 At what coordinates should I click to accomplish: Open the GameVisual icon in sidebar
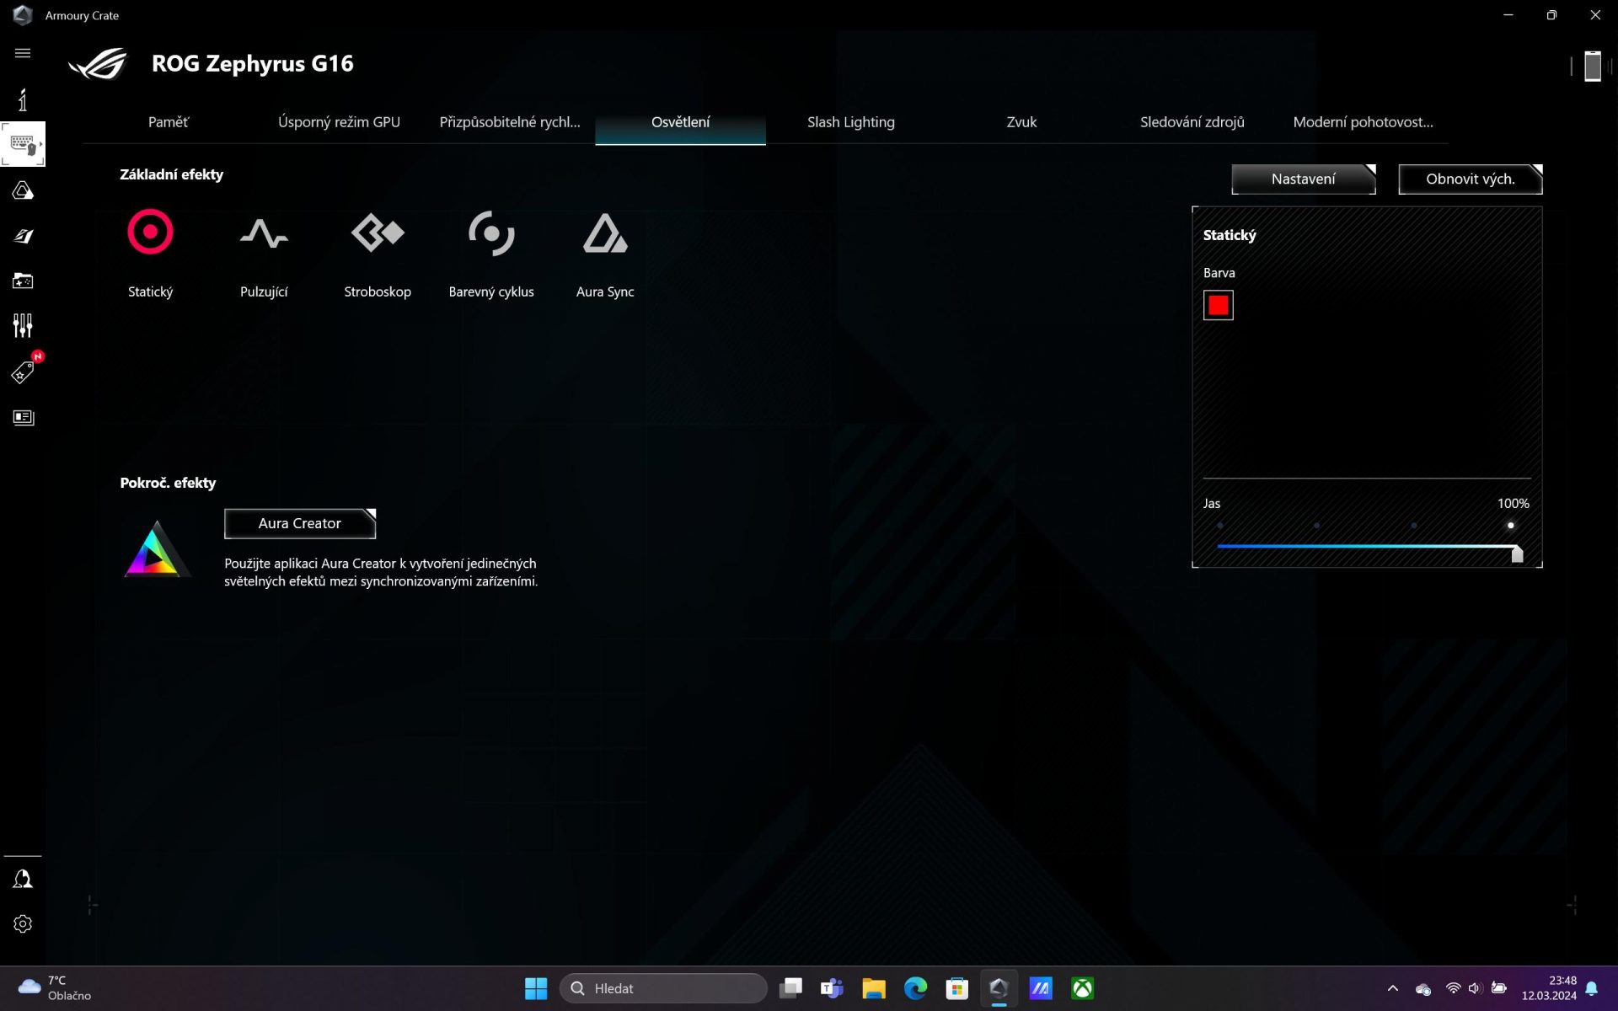click(23, 236)
